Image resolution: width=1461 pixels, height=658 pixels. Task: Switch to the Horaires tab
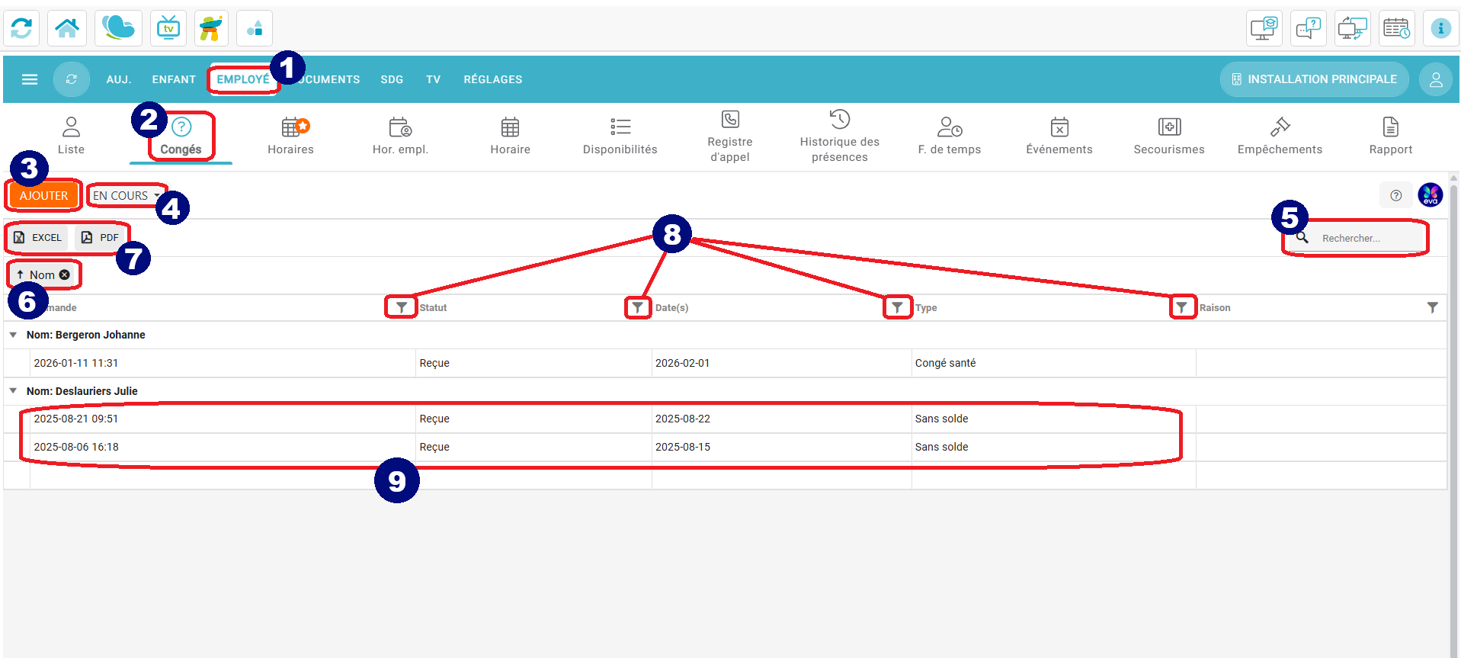(x=290, y=136)
